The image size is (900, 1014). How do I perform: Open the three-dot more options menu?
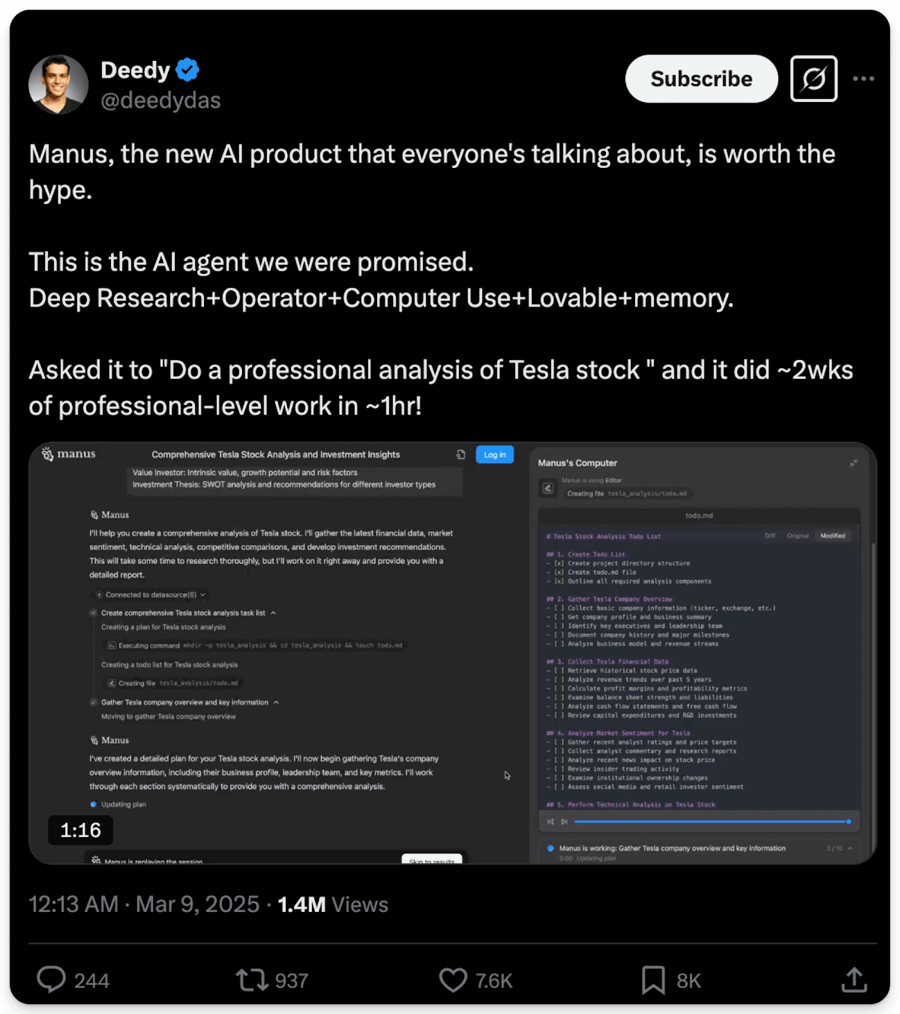(x=863, y=79)
